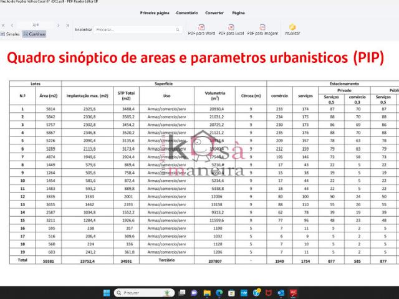This screenshot has height=299, width=399.
Task: Click the 'Total' row label
Action: pyautogui.click(x=22, y=260)
